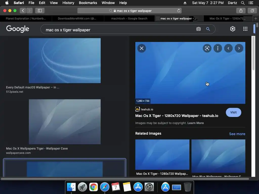The height and width of the screenshot is (194, 259).
Task: Open Google quick settings gear
Action: pos(233,29)
